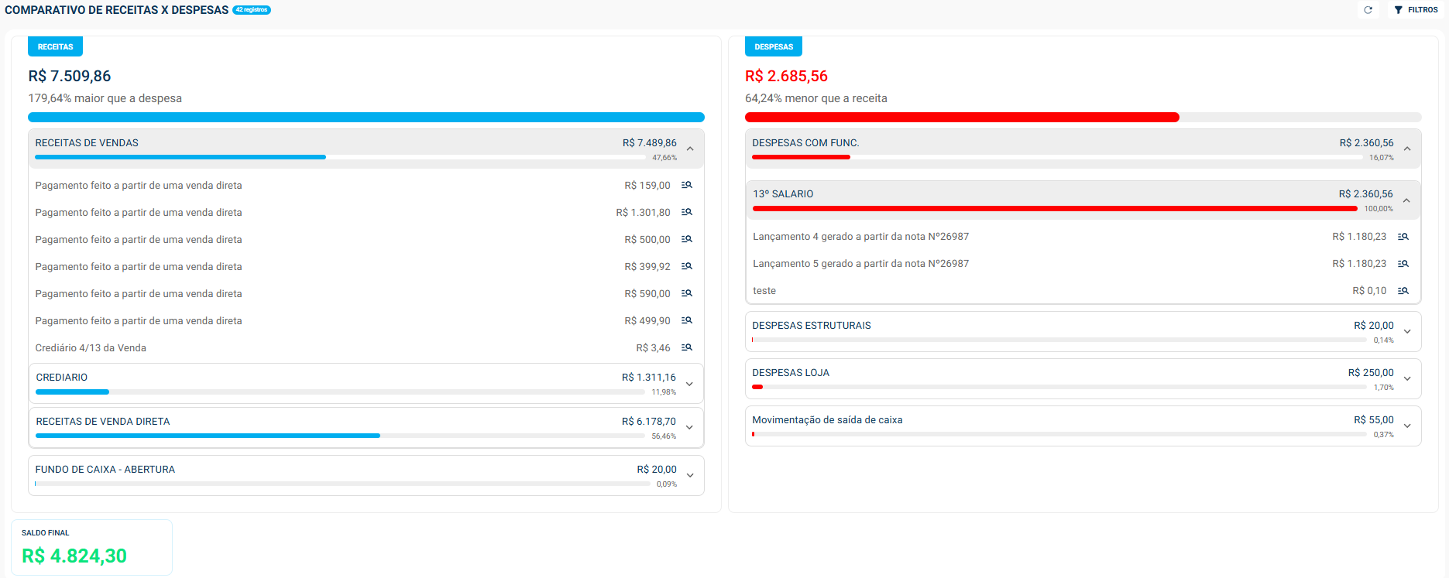The height and width of the screenshot is (578, 1449).
Task: Collapse the Despesas com Func. section
Action: pos(1406,149)
